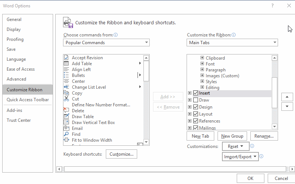Viewport: 295px width, 184px height.
Task: Switch to the Display category
Action: pyautogui.click(x=28, y=29)
